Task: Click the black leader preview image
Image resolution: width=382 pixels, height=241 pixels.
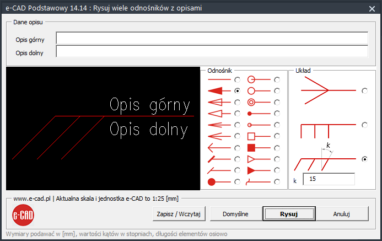Action: pos(103,128)
